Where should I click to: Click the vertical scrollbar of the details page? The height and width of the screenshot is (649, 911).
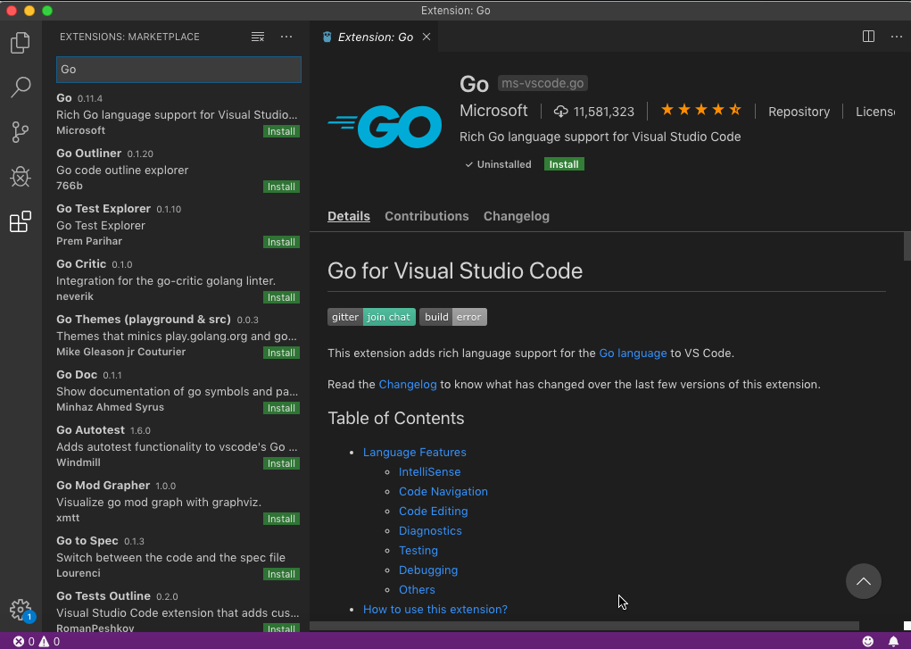[907, 246]
